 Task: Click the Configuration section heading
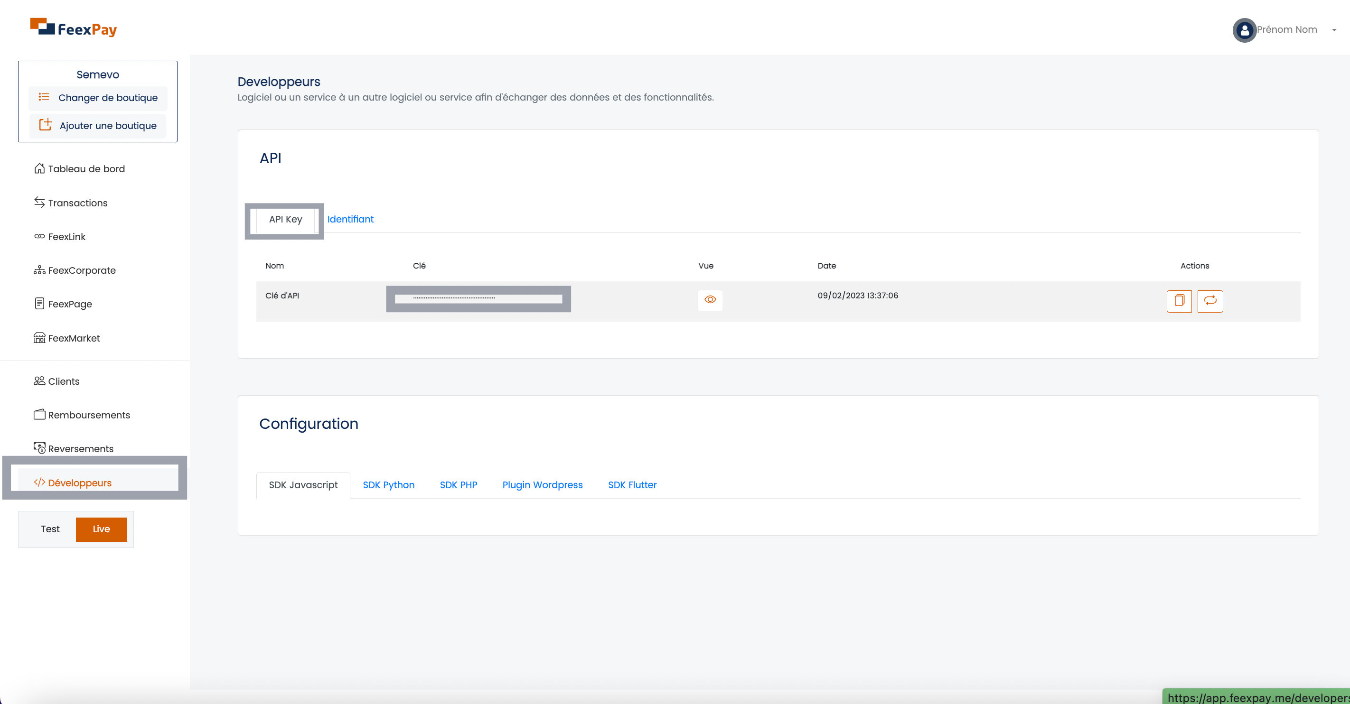point(309,423)
